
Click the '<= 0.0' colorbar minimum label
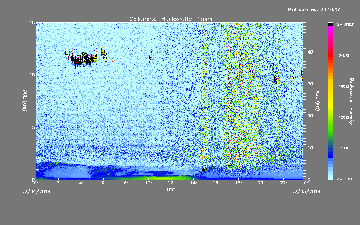tap(345, 179)
